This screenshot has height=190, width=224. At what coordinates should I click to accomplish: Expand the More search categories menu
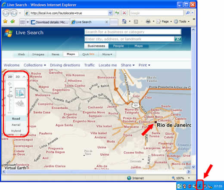pyautogui.click(x=107, y=54)
